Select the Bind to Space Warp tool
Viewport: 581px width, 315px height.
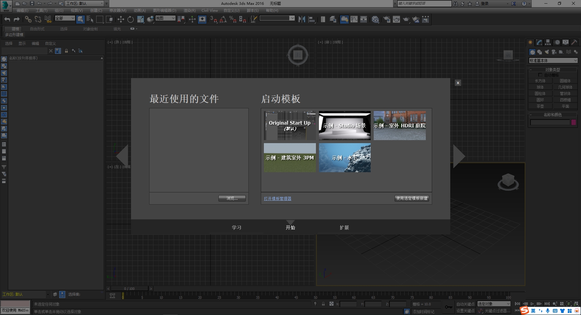(48, 19)
